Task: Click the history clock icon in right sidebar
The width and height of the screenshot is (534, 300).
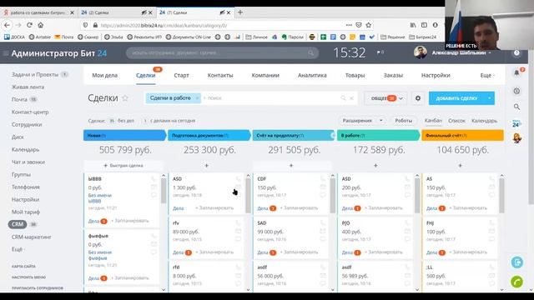Action: [516, 91]
